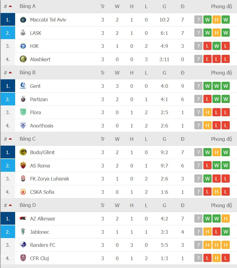Click the CSKA Sofia red star badge
The height and width of the screenshot is (268, 237).
pyautogui.click(x=23, y=192)
